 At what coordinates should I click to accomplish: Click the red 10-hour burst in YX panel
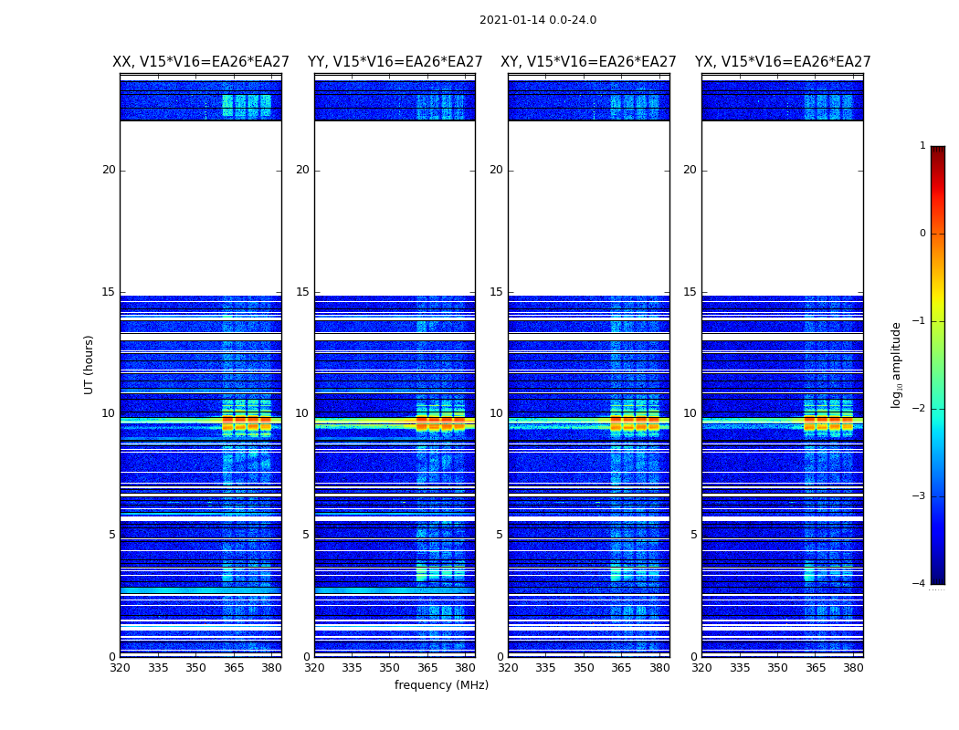pyautogui.click(x=828, y=422)
